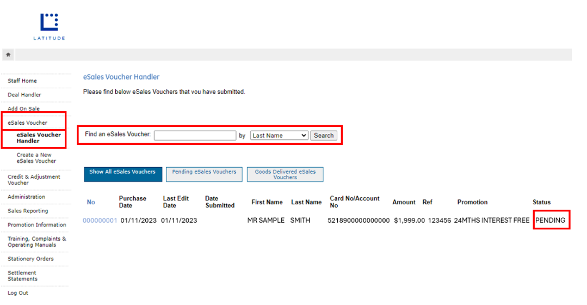Viewport: 587px width, 305px height.
Task: Open Promotion Information page
Action: [x=36, y=225]
